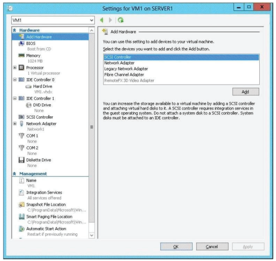Click the Cancel button

[x=212, y=247]
